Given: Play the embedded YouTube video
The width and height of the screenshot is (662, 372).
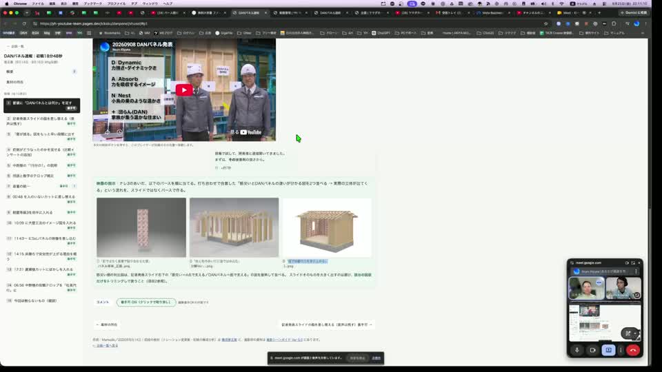Looking at the screenshot, I should (184, 90).
